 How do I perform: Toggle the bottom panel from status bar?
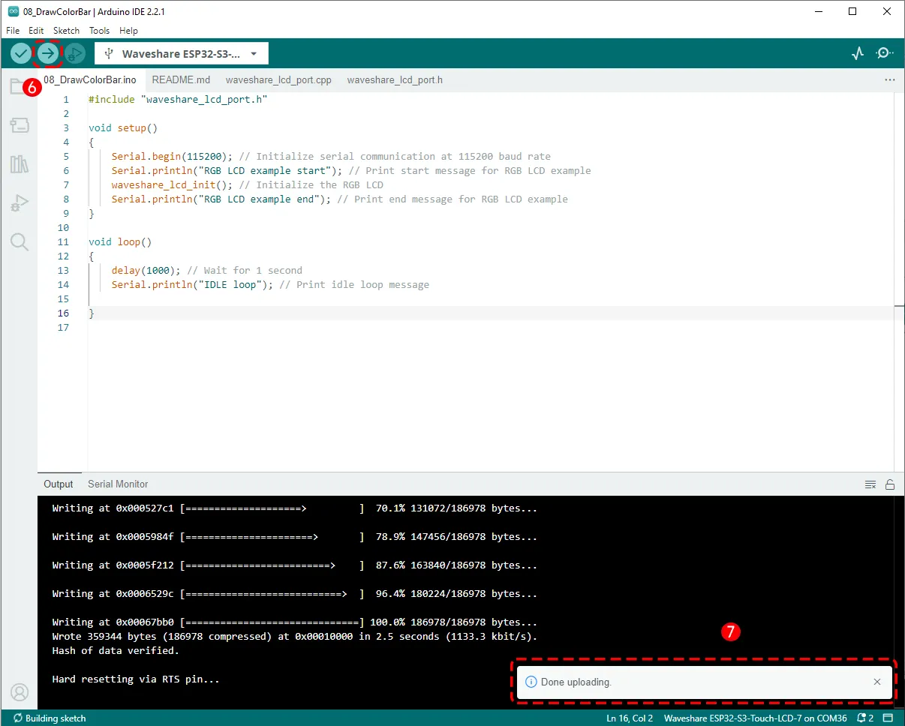[888, 718]
